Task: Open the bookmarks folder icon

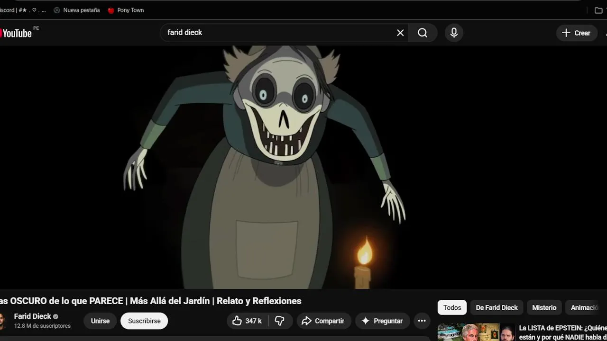Action: (598, 10)
